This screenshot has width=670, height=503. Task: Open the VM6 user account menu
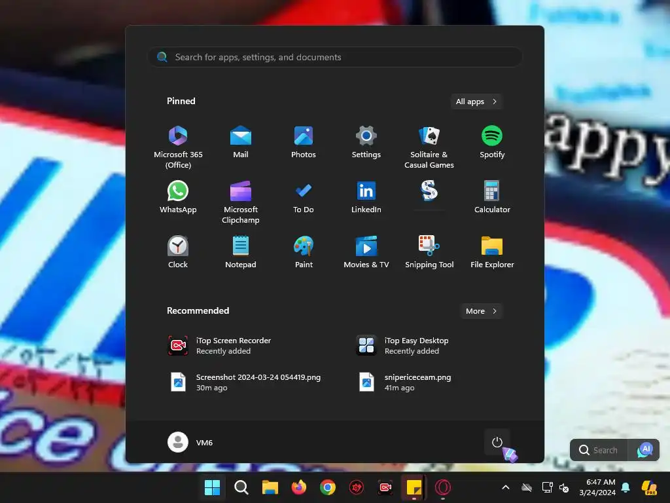(190, 442)
